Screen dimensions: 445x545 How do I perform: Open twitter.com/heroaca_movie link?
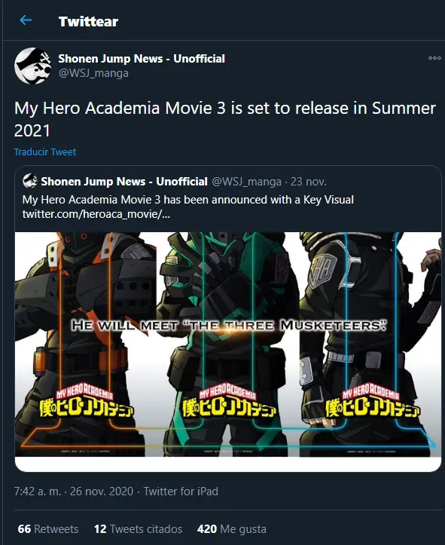click(x=96, y=214)
